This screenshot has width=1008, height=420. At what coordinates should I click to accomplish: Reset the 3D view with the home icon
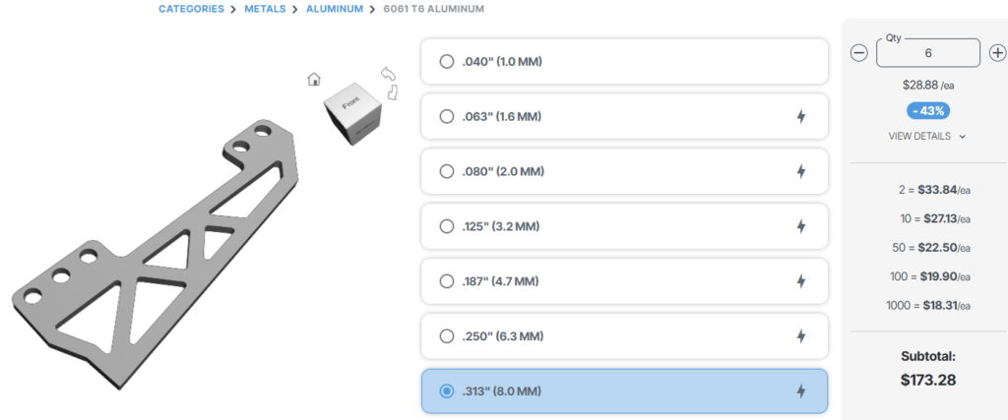click(314, 80)
